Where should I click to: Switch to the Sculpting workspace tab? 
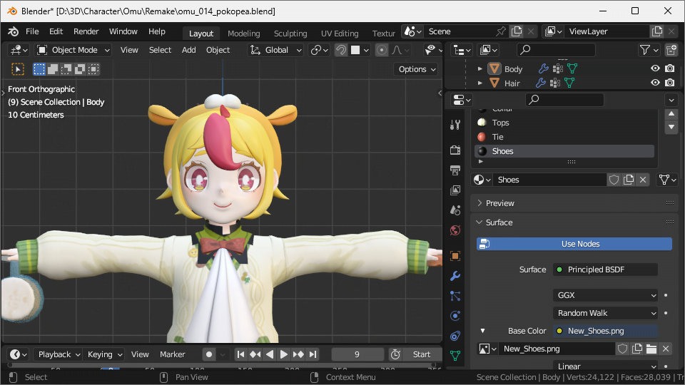[x=290, y=34]
